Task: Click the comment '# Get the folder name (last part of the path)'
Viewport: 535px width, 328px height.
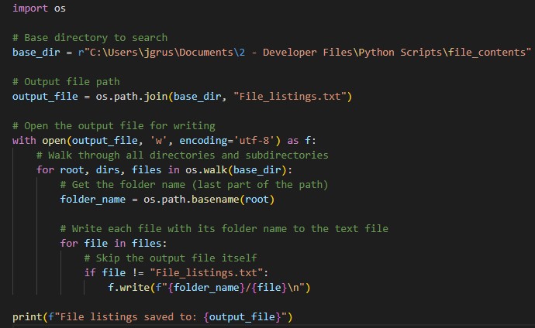Action: [194, 185]
